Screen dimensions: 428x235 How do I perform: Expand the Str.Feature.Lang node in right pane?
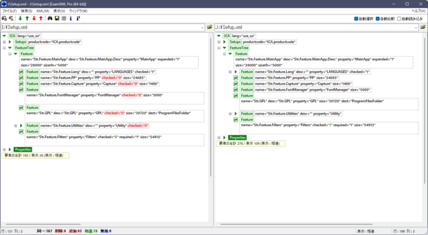[230, 72]
